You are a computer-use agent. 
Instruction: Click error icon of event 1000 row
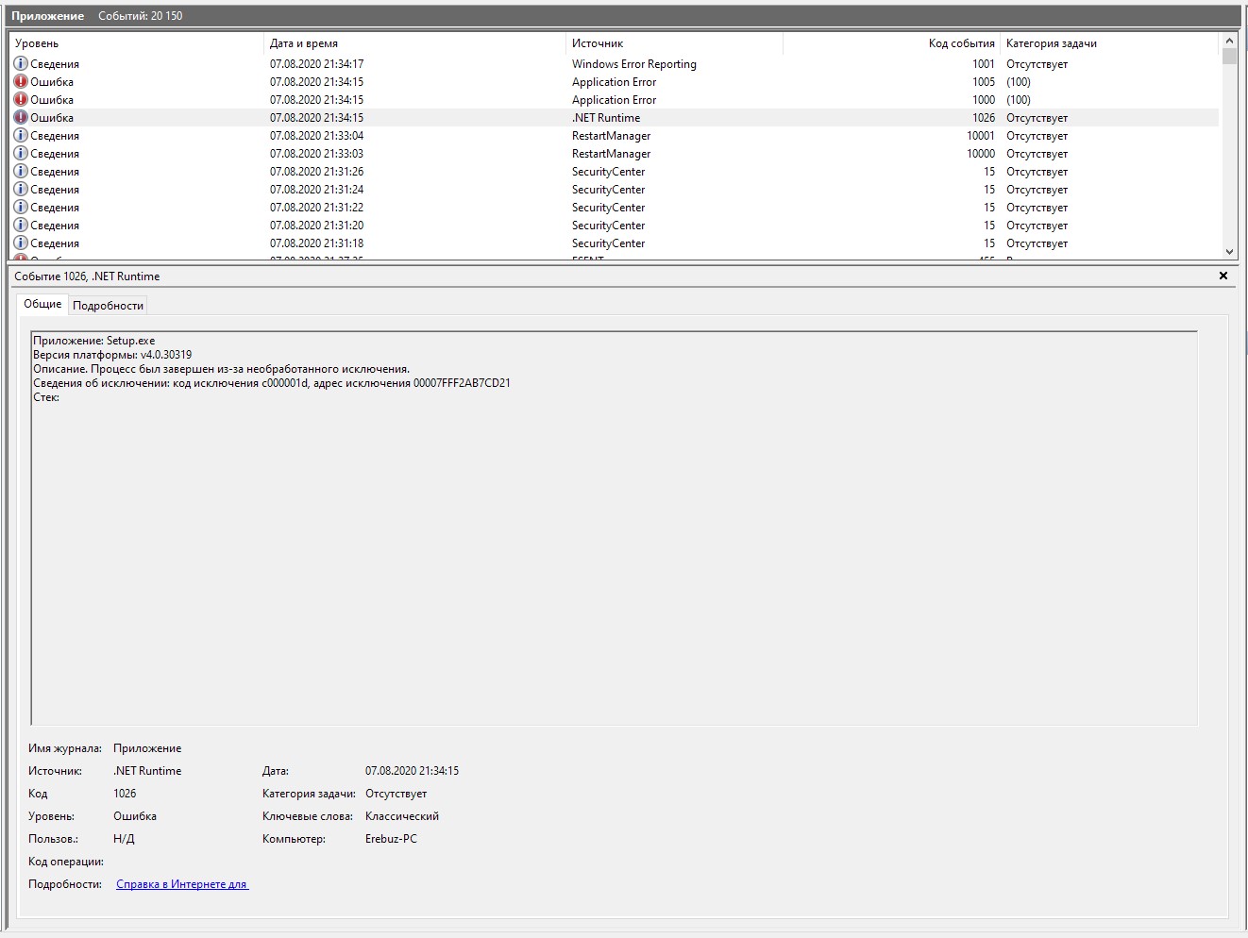[21, 99]
